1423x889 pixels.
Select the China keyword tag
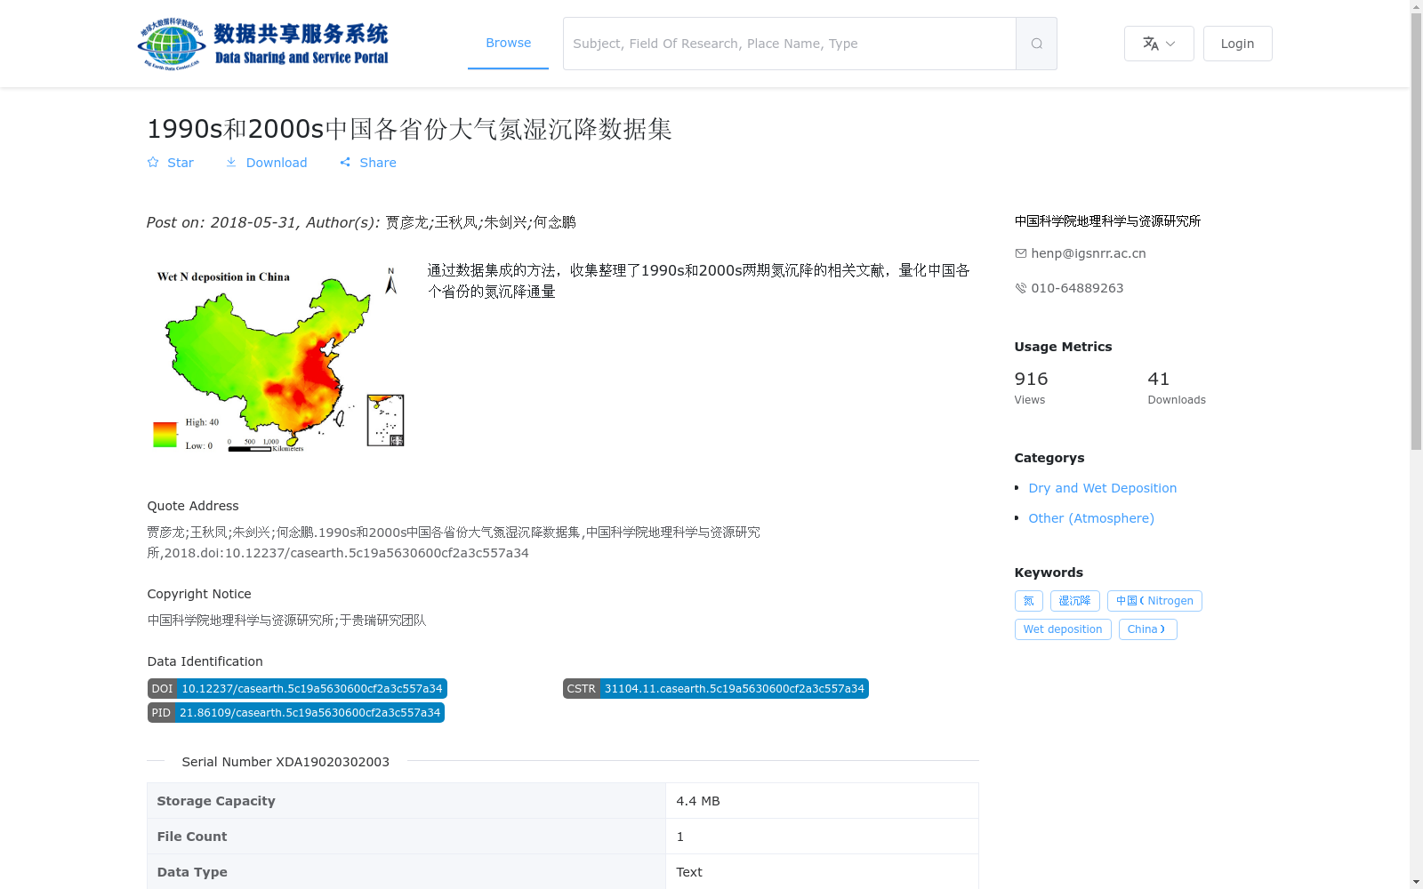pyautogui.click(x=1147, y=629)
